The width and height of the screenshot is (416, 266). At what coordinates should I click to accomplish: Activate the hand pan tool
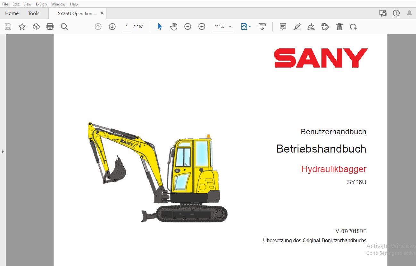(x=174, y=27)
